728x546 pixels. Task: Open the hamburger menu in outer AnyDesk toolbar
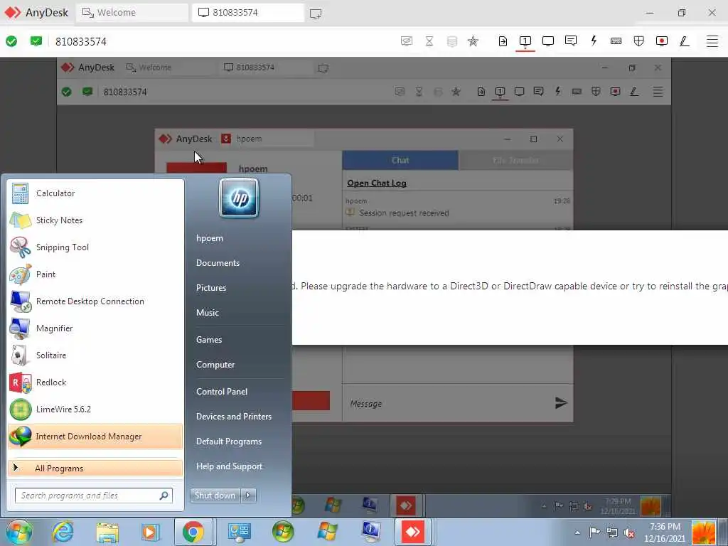point(712,41)
